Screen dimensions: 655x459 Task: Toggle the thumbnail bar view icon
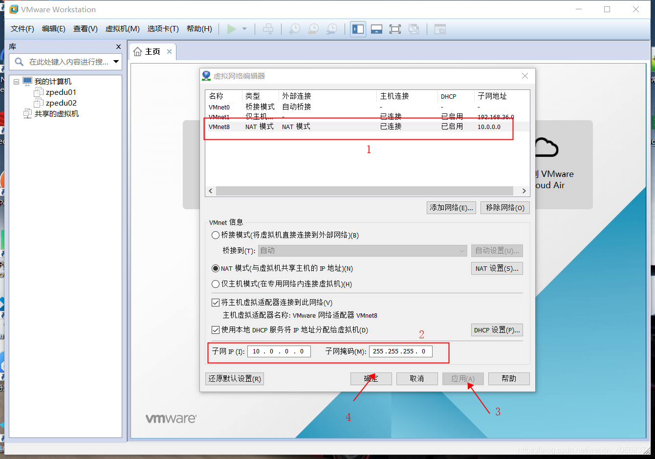coord(376,29)
